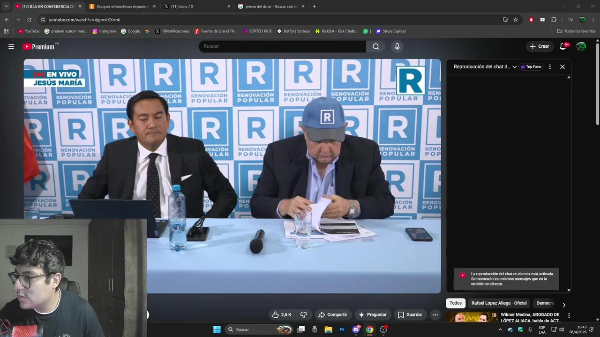This screenshot has height=337, width=600.
Task: Open Discord from the taskbar
Action: point(356,330)
